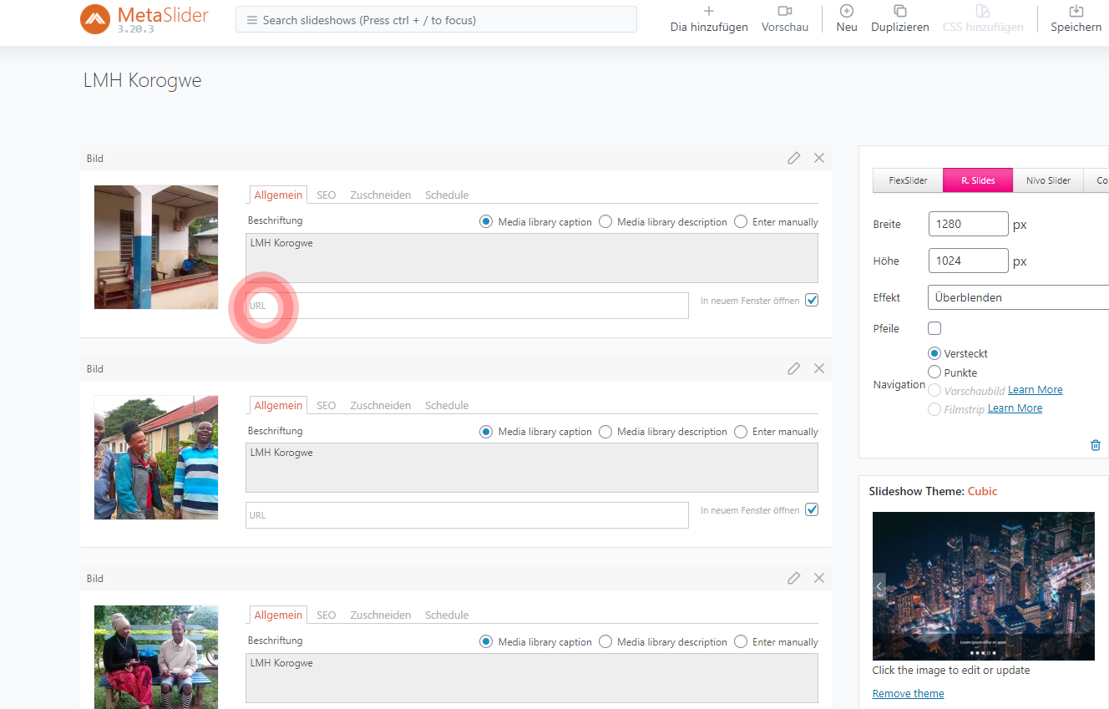Click first slide building thumbnail

tap(156, 247)
